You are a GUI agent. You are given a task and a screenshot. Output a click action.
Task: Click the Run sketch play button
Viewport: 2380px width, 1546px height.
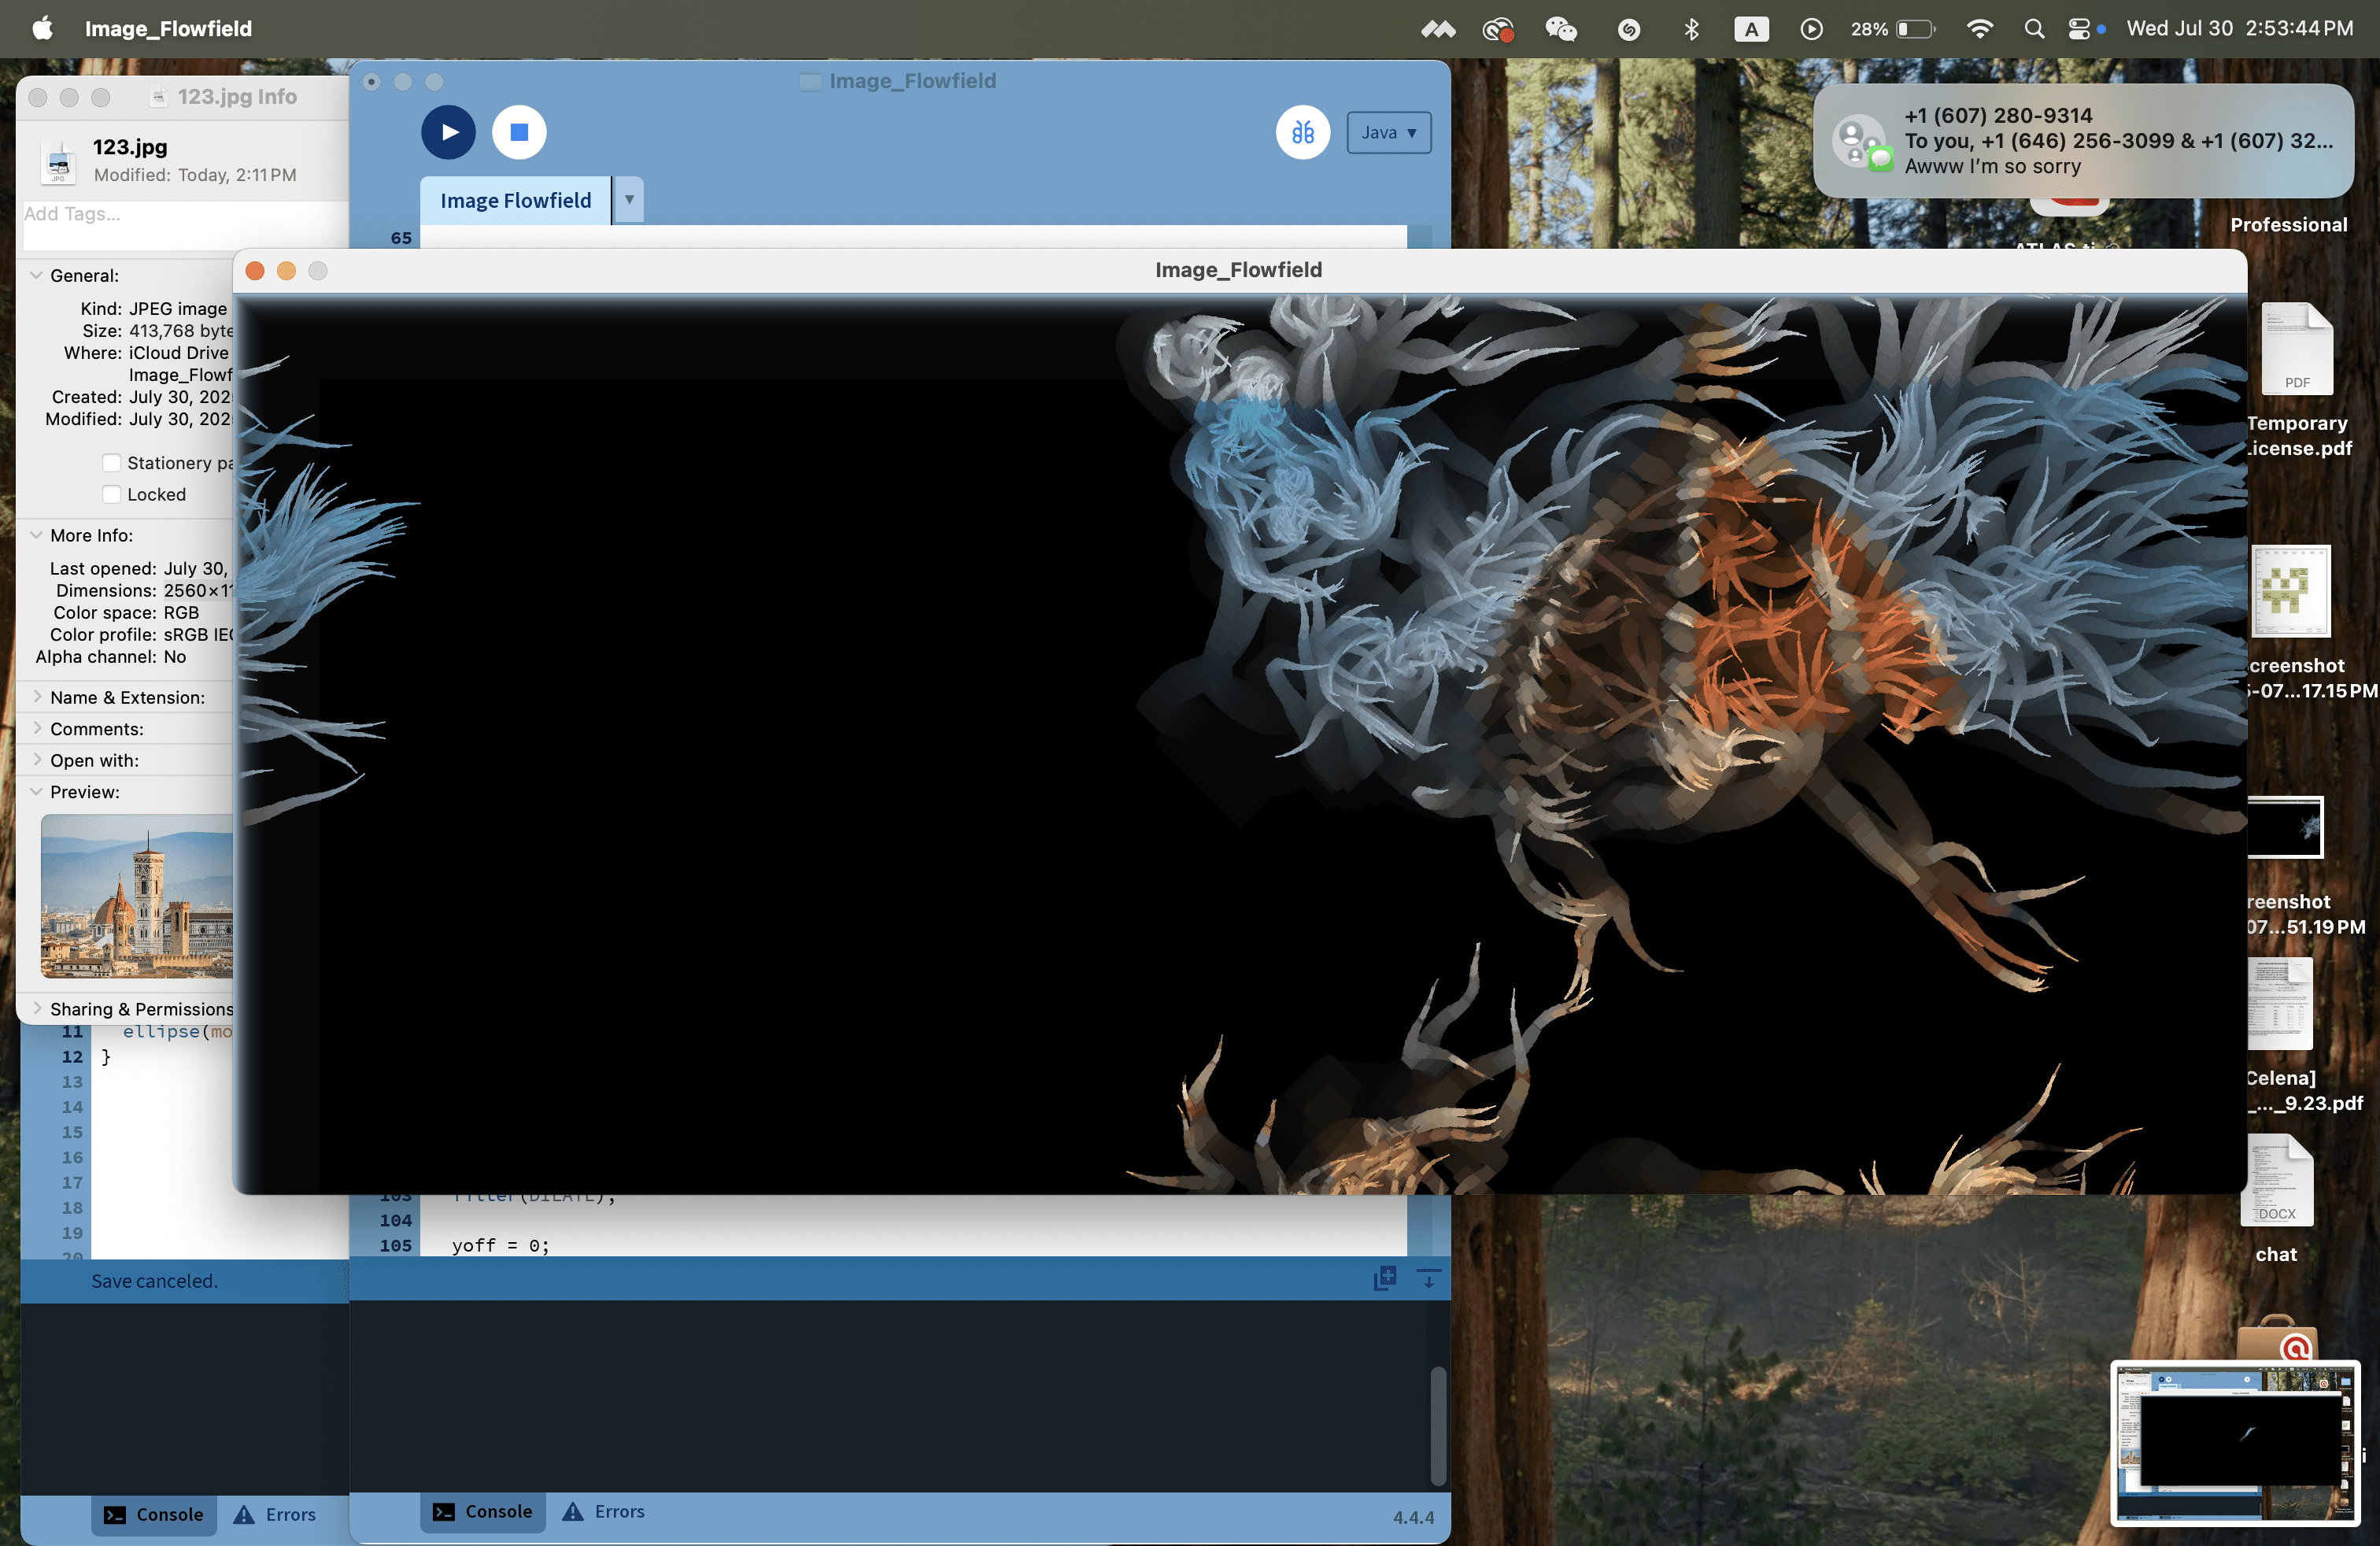pos(448,132)
